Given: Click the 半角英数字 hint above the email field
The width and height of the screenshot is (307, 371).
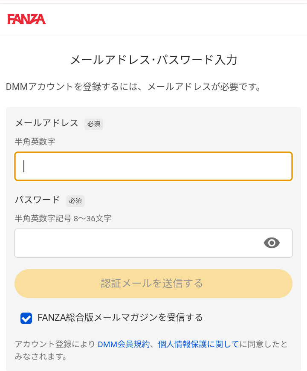Looking at the screenshot, I should pyautogui.click(x=35, y=142).
